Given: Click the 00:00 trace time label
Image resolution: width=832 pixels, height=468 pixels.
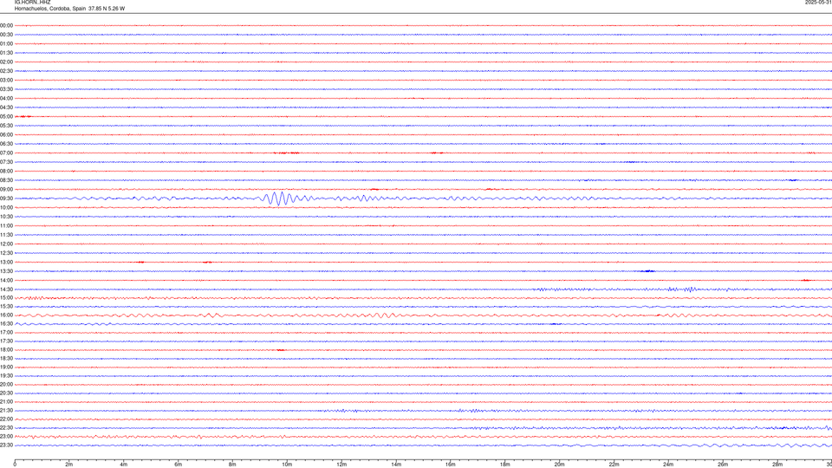Looking at the screenshot, I should [6, 25].
